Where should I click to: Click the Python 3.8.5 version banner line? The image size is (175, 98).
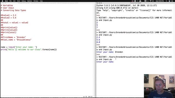click(x=127, y=5)
